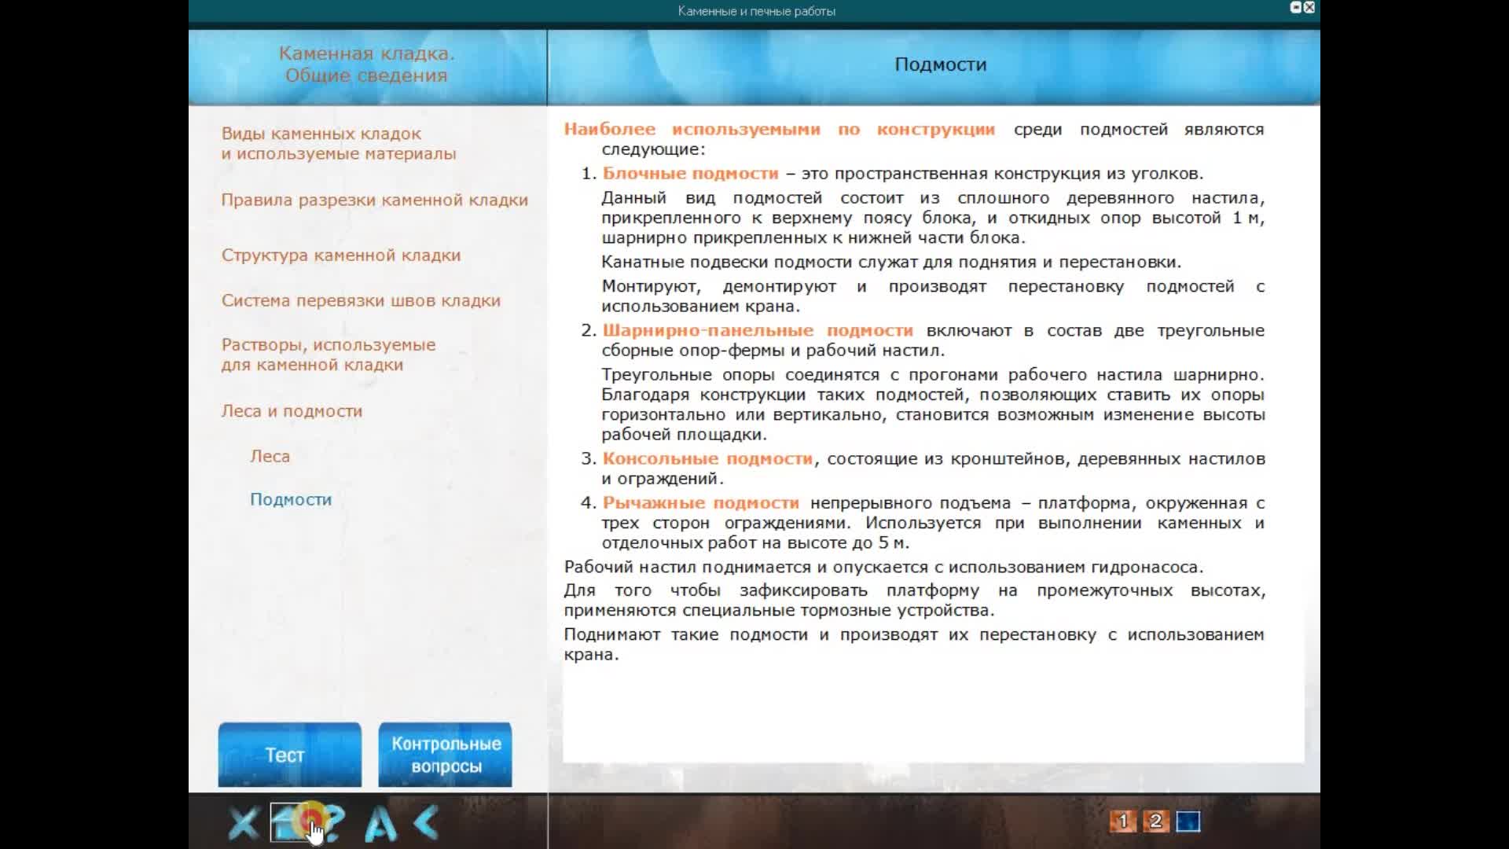Select the Леса subtopic
Screen dimensions: 1509x849
pos(270,457)
